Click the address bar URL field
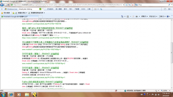This screenshot has width=173, height=97. (67, 5)
